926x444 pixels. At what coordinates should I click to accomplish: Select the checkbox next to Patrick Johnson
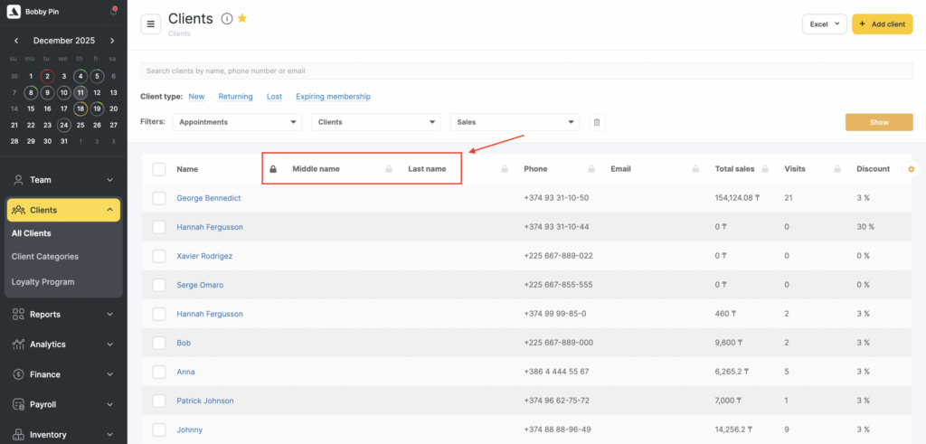(x=159, y=401)
